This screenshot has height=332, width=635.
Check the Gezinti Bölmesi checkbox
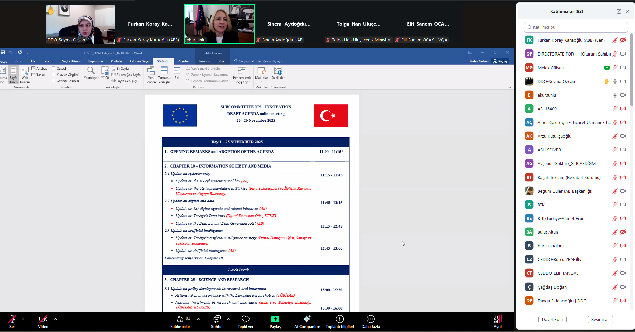point(54,81)
